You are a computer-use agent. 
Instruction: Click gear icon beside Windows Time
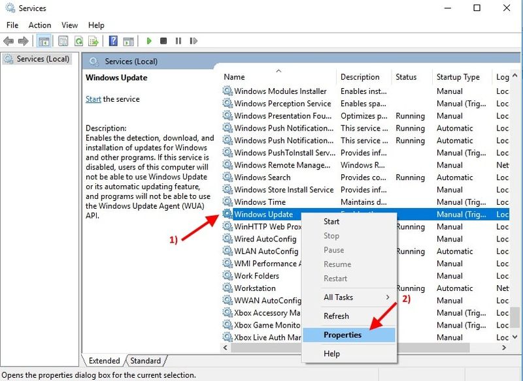point(228,202)
